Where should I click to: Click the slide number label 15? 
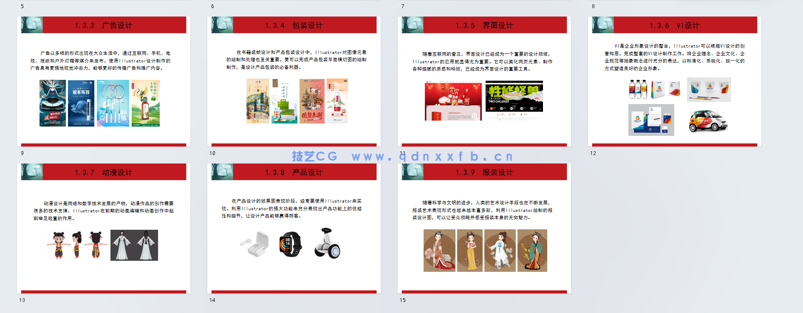(x=403, y=300)
